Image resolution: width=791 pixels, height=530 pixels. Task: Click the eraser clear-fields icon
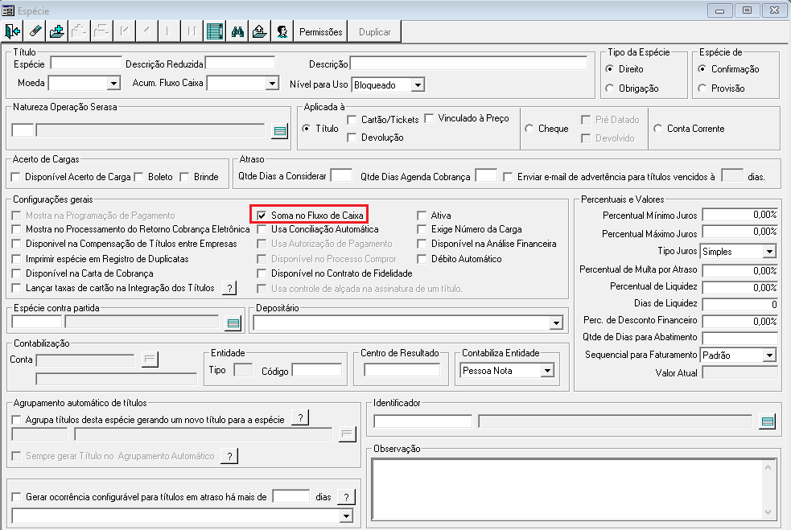[35, 32]
